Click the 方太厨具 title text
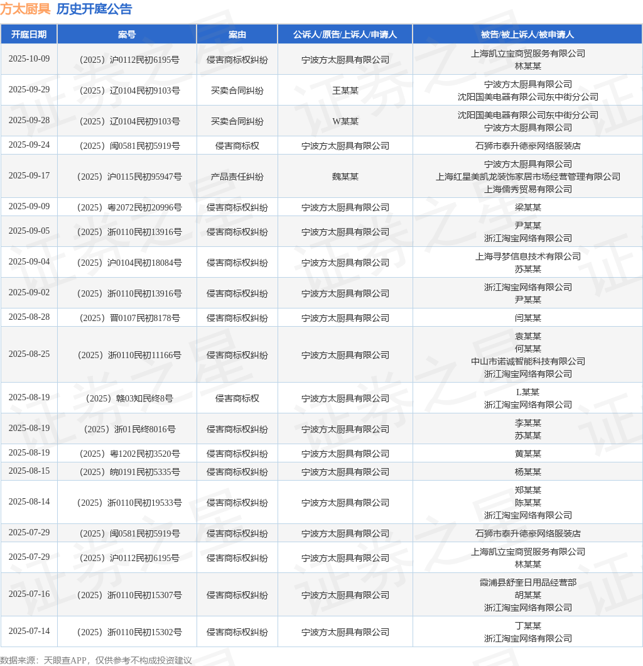The width and height of the screenshot is (643, 666). [25, 9]
